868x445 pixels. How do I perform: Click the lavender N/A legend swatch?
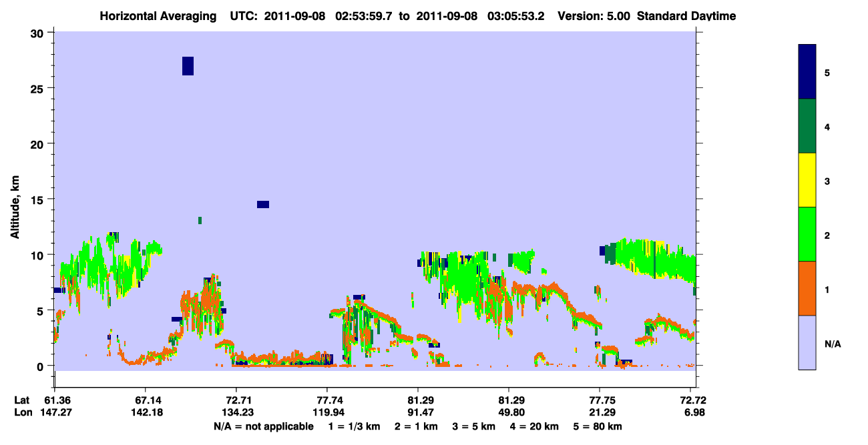click(807, 342)
